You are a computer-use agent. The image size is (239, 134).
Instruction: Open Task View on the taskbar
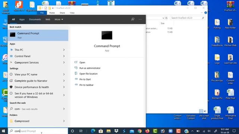(x=81, y=131)
